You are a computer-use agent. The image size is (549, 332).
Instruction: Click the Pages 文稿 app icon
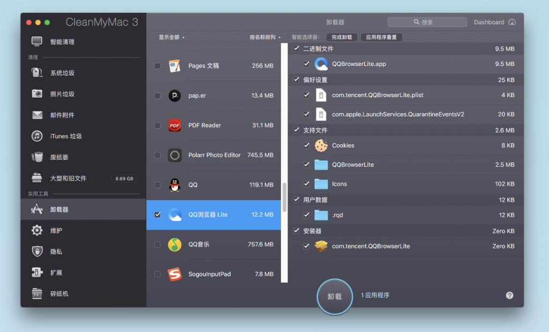click(174, 65)
